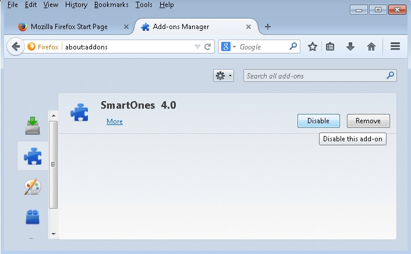The image size is (411, 254).
Task: Open the Google search engine selector
Action: 229,47
